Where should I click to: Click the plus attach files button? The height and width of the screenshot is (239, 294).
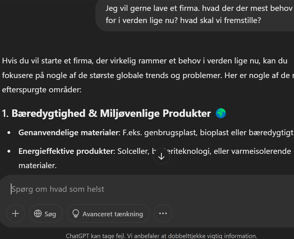point(15,214)
